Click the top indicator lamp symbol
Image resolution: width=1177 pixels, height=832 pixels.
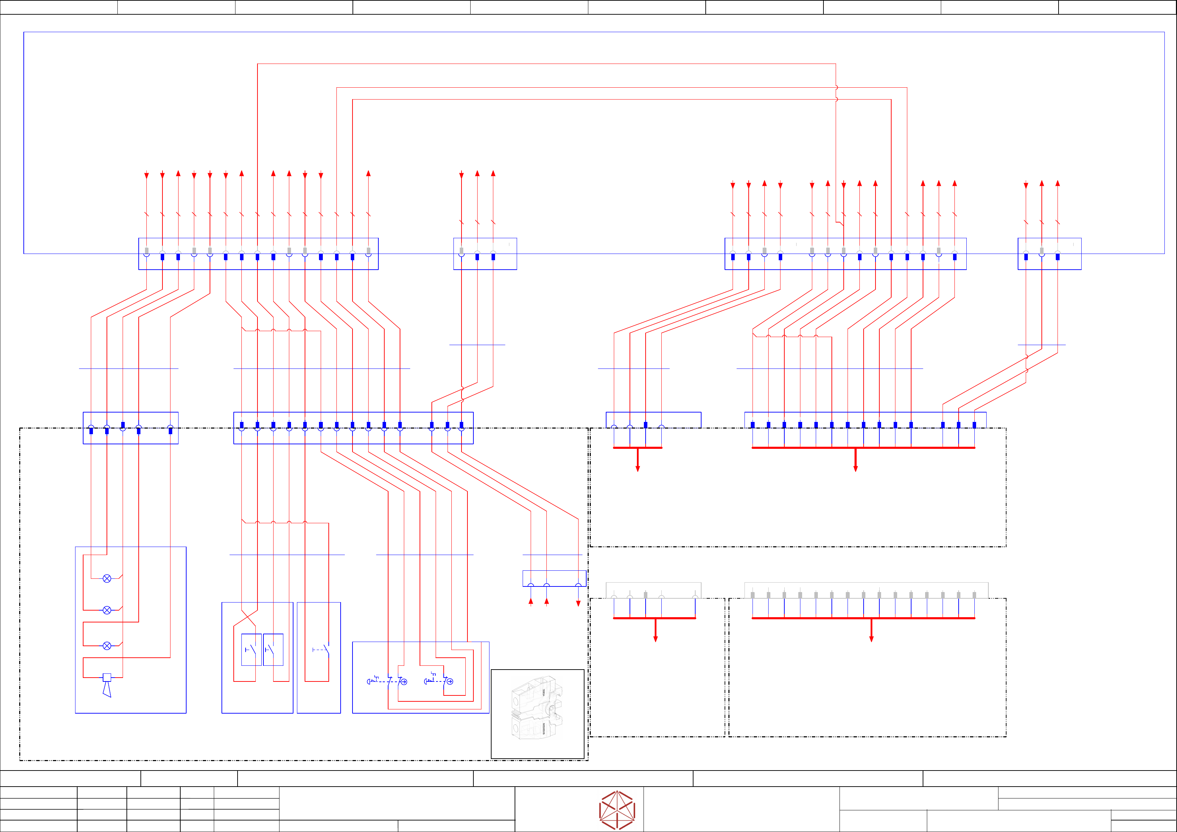click(107, 579)
